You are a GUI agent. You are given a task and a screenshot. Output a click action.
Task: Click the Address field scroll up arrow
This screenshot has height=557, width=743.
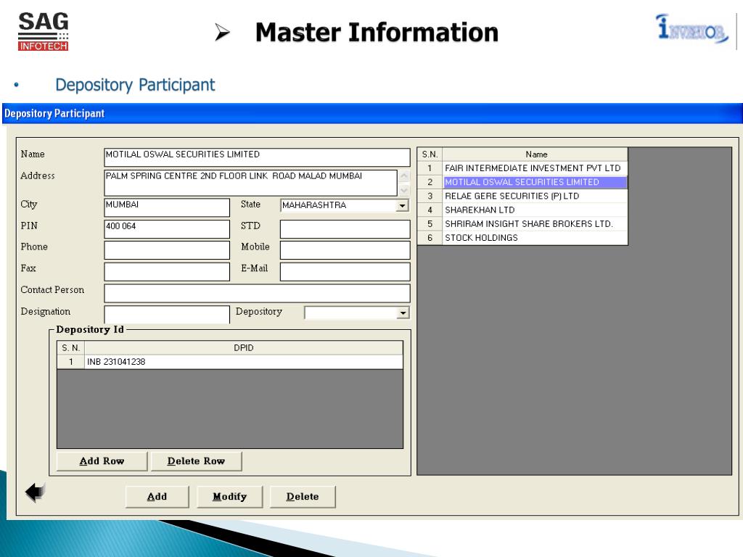pyautogui.click(x=404, y=176)
